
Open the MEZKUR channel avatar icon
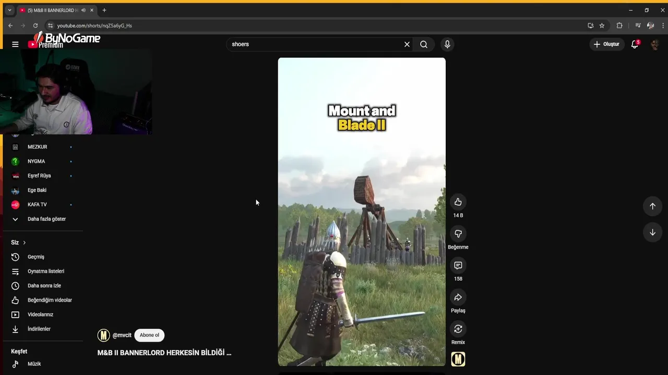15,147
